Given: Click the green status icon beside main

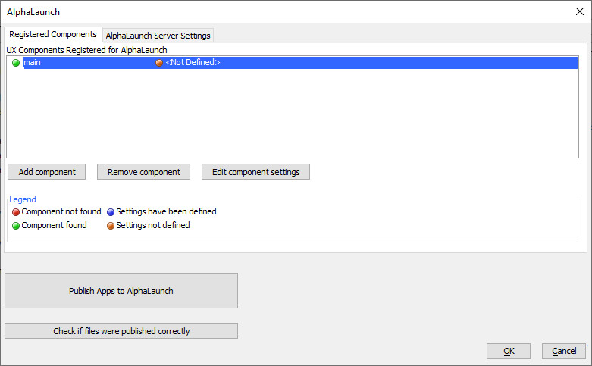Looking at the screenshot, I should coord(16,63).
